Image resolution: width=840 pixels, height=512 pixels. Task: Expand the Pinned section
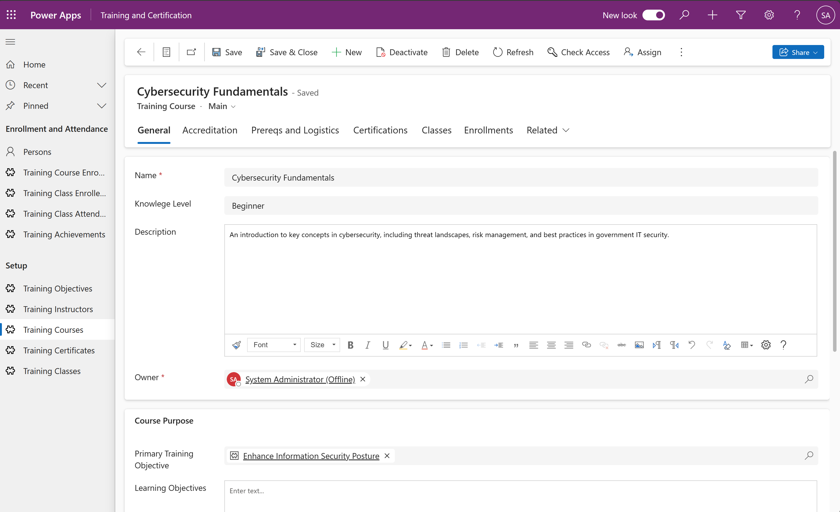(57, 106)
